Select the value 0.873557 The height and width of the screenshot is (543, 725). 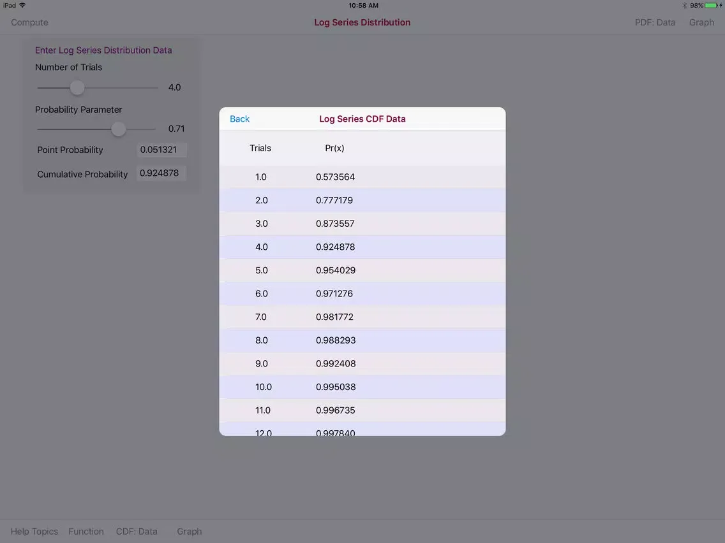[x=335, y=224]
